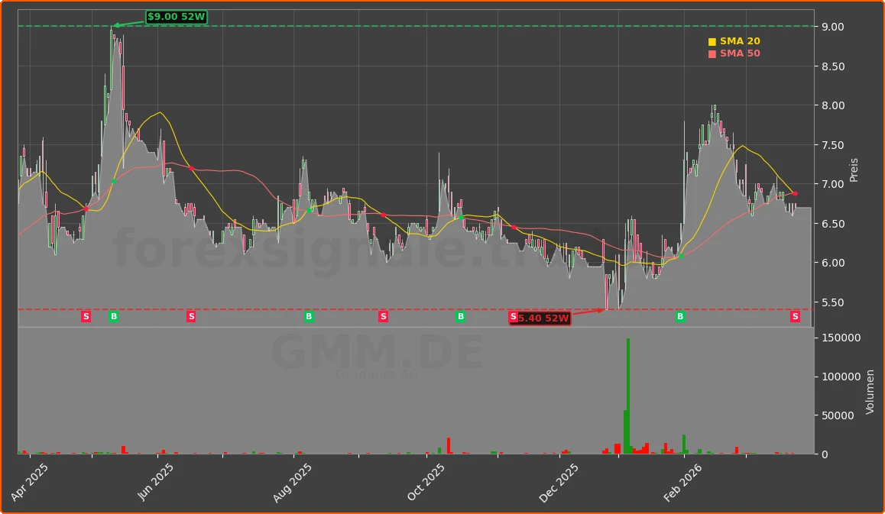
Task: Click the yellow SMA 20 legend swatch
Action: [x=712, y=42]
